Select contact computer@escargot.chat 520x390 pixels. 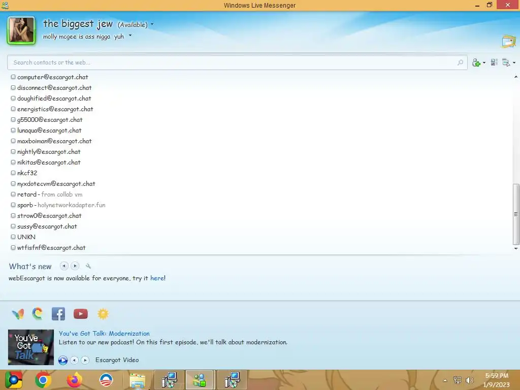pos(53,77)
